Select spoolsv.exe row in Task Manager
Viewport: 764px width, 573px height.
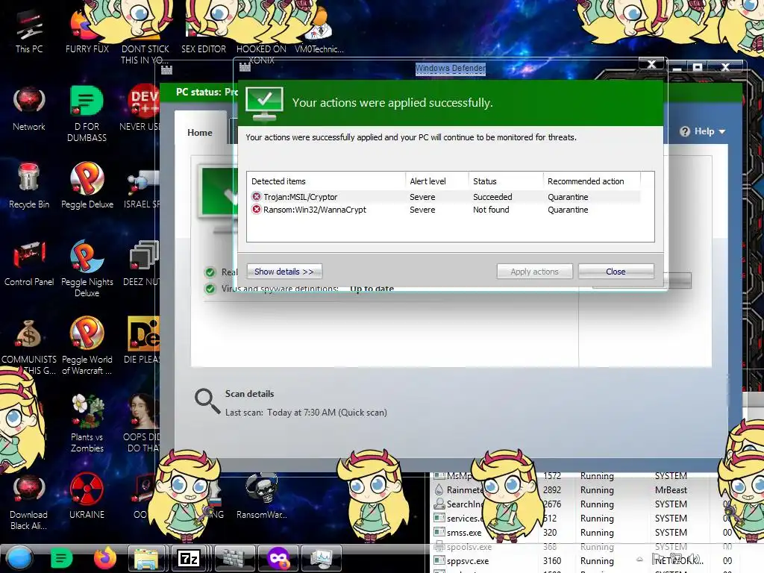point(585,547)
